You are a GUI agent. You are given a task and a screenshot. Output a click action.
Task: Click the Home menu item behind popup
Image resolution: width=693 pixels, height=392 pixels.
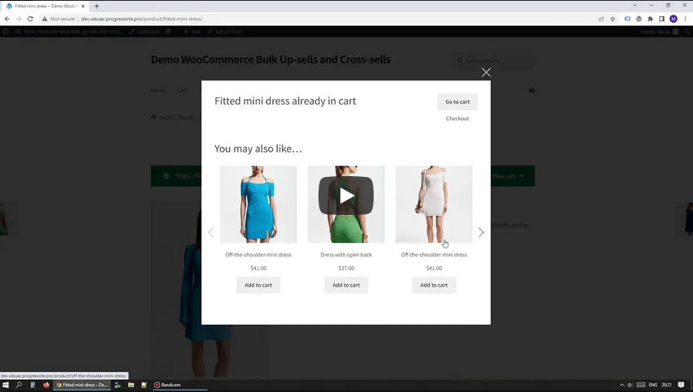(158, 91)
